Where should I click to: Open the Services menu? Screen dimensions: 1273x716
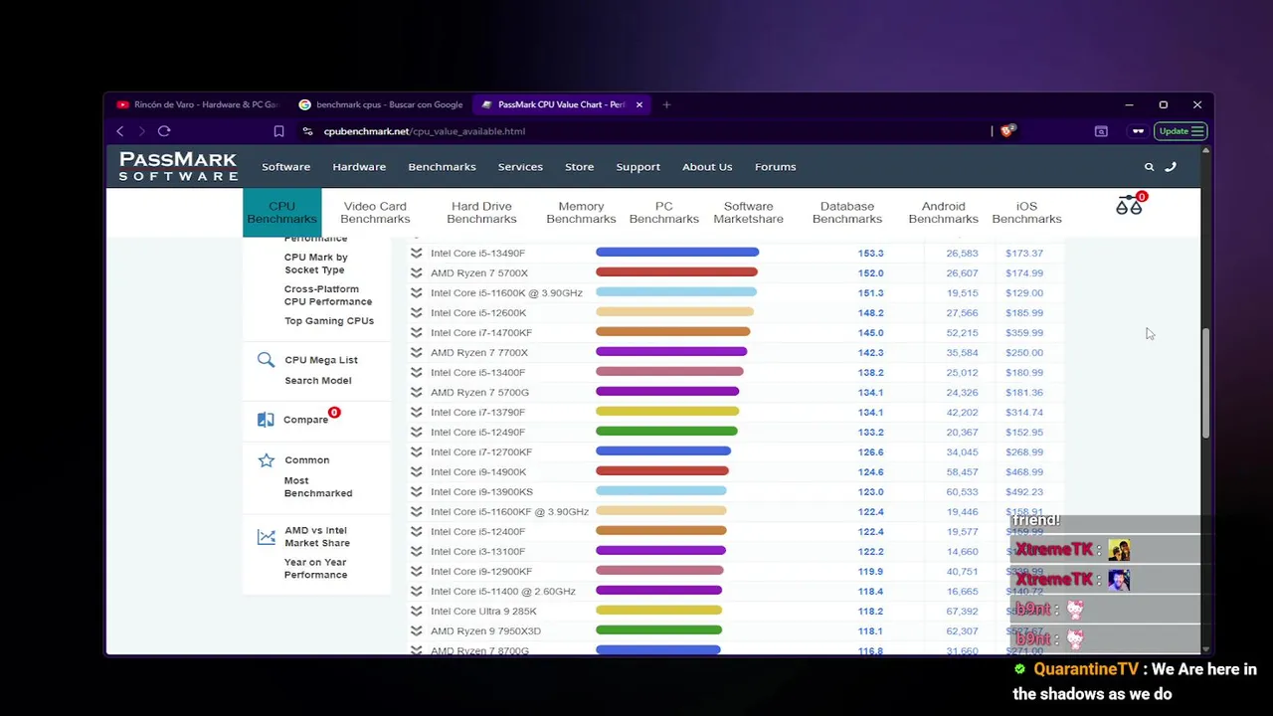click(520, 167)
